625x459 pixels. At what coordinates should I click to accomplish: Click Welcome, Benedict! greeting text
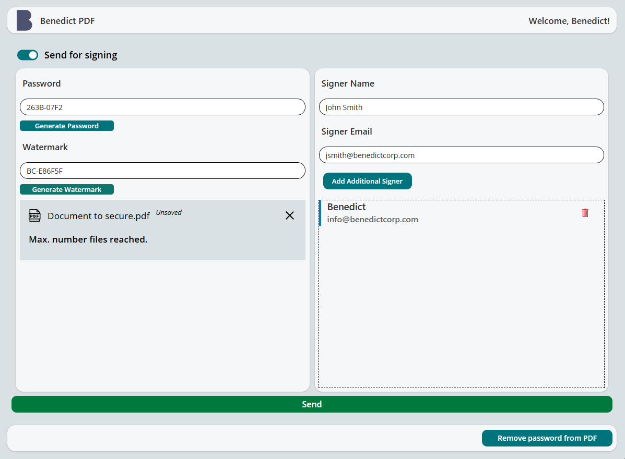point(569,21)
